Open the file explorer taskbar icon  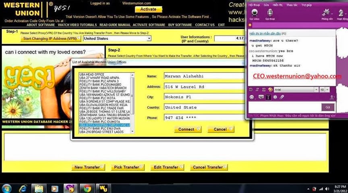tap(39, 189)
